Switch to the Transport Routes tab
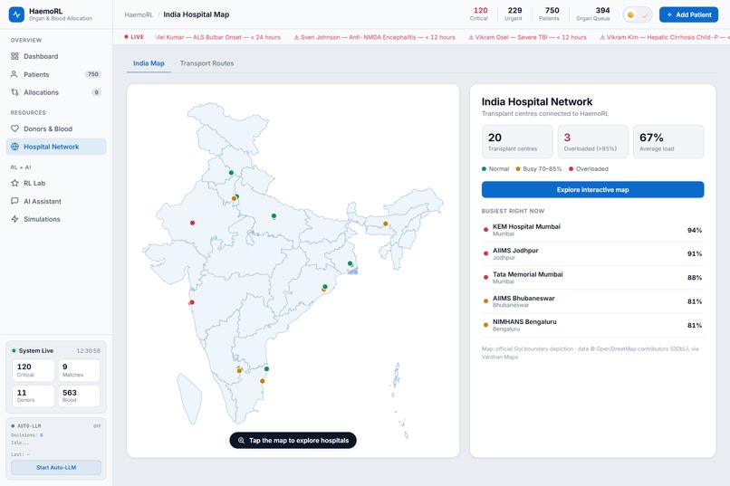730x486 pixels. tap(207, 63)
